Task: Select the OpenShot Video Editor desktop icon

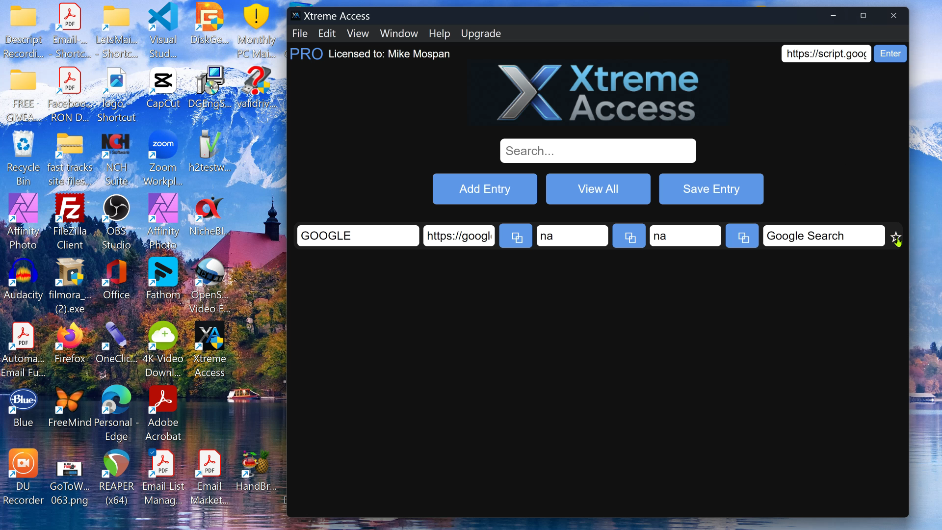Action: [209, 286]
